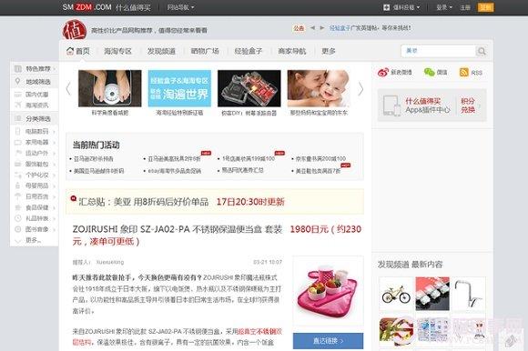This screenshot has height=351, width=528.
Task: Open the 爆料投稿 dropdown in top bar
Action: point(402,7)
